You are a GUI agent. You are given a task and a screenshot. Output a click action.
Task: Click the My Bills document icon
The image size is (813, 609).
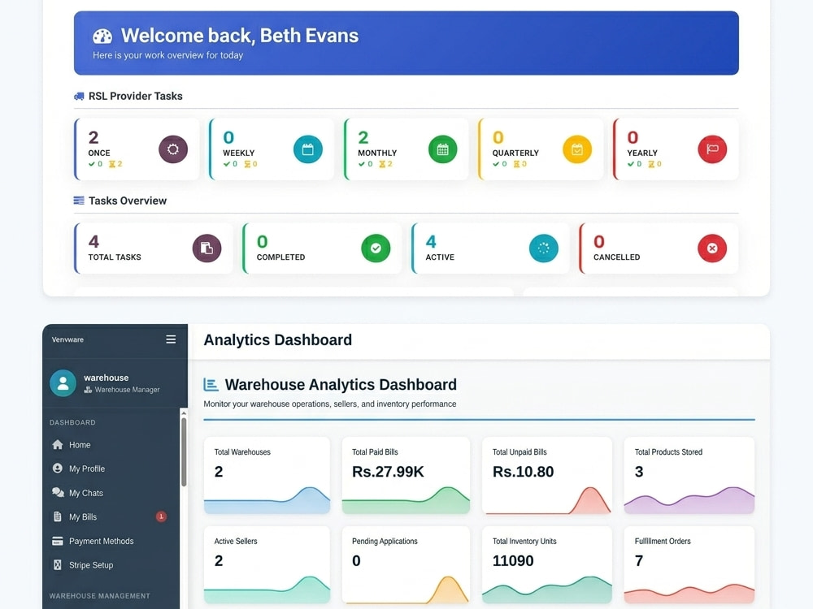[58, 516]
